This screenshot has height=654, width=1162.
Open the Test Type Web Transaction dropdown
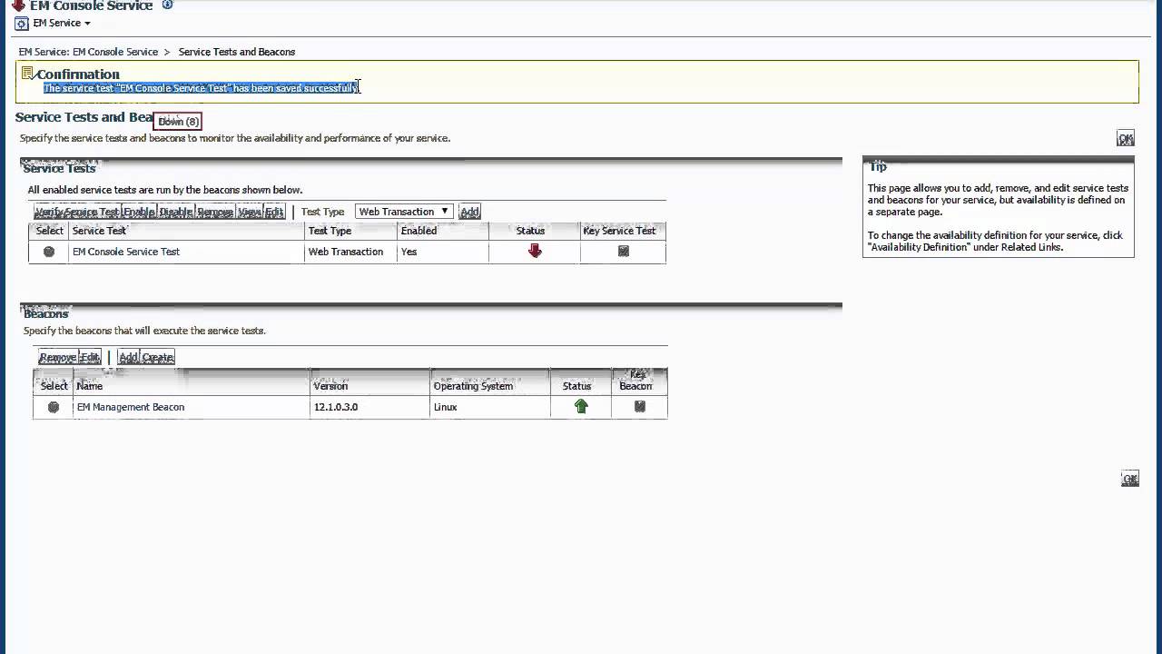point(404,212)
